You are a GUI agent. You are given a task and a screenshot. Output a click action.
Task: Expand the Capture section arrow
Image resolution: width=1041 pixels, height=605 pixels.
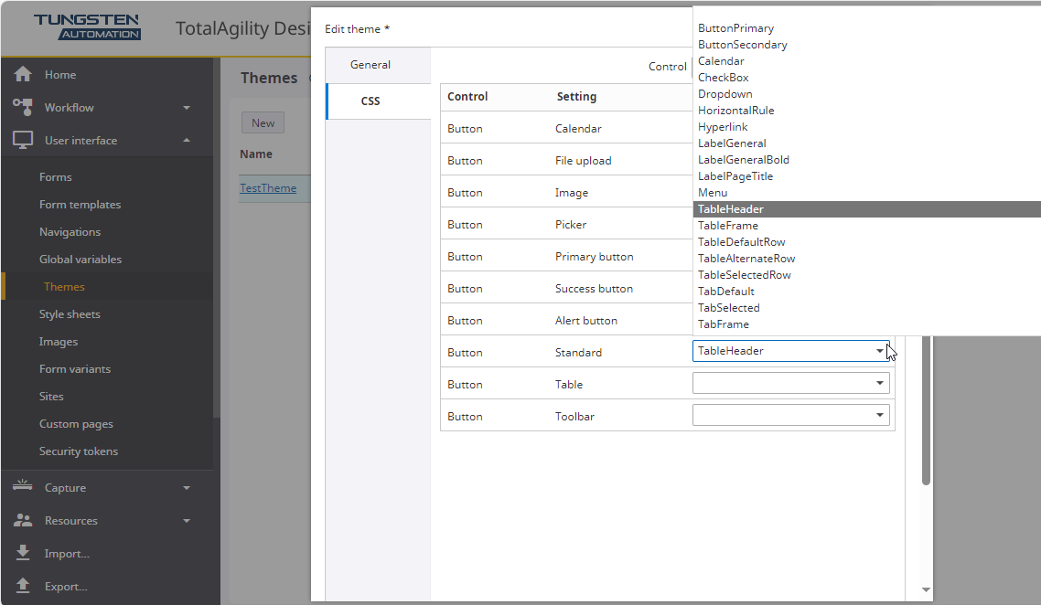(187, 488)
